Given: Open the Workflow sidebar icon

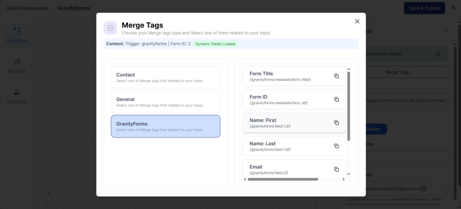Looking at the screenshot, I should coord(17,31).
